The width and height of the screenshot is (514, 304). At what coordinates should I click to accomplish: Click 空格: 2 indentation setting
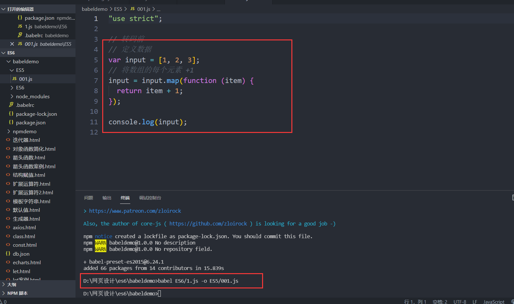click(x=440, y=301)
